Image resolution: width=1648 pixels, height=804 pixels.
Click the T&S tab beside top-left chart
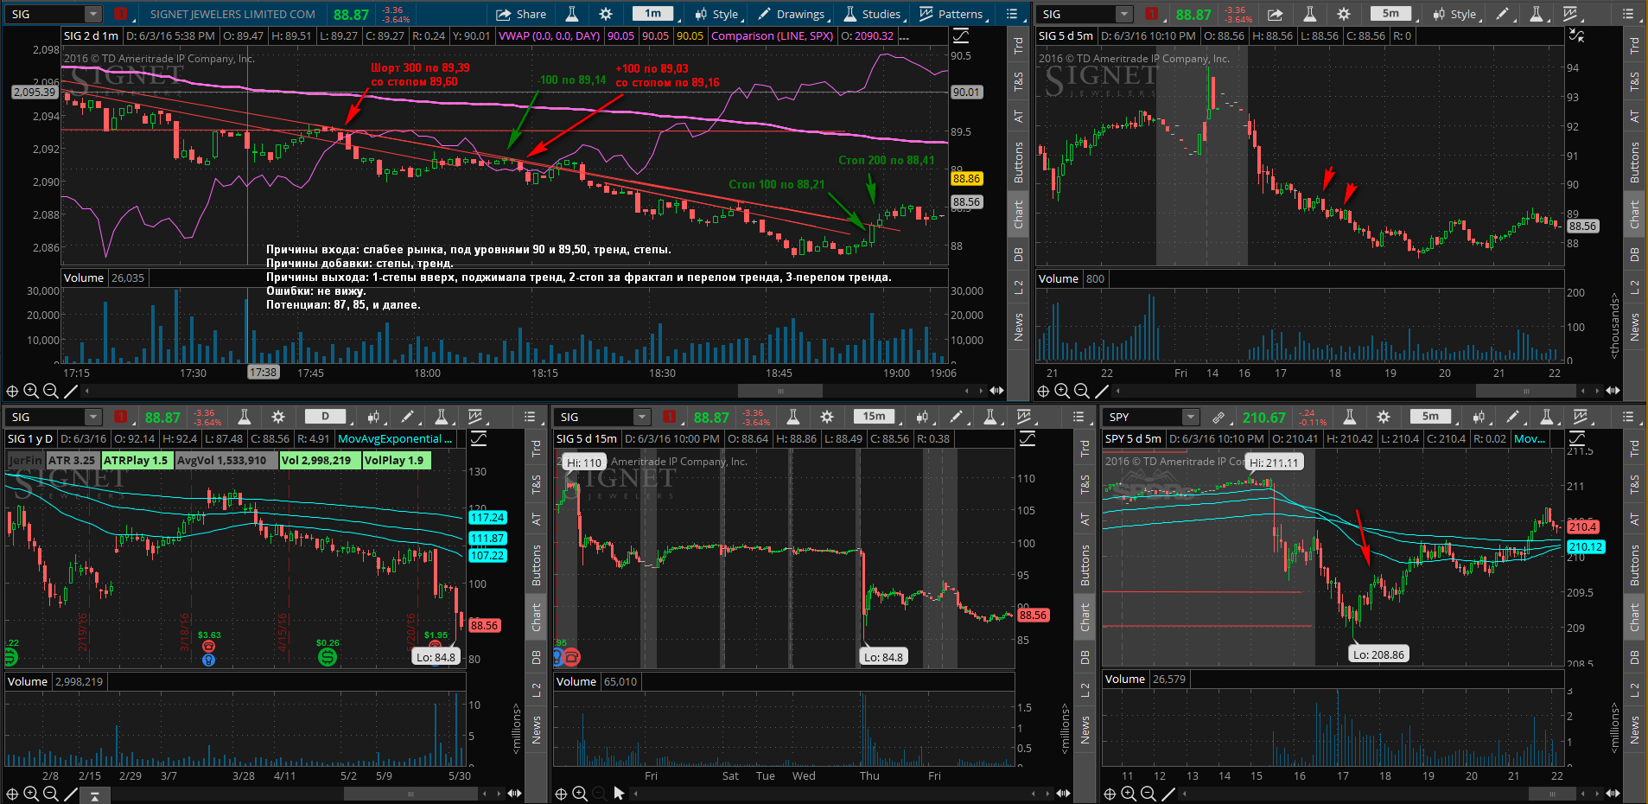pos(1018,81)
